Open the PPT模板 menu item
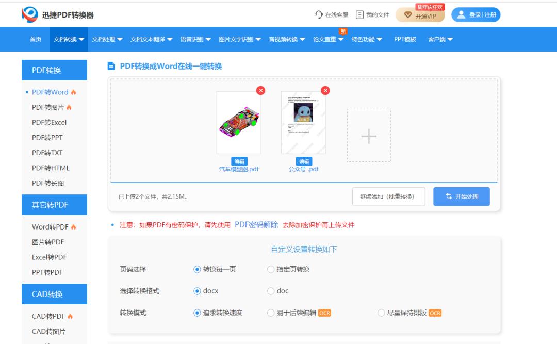 click(406, 39)
